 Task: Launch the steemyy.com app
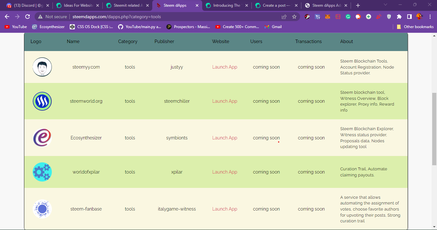[x=225, y=67]
